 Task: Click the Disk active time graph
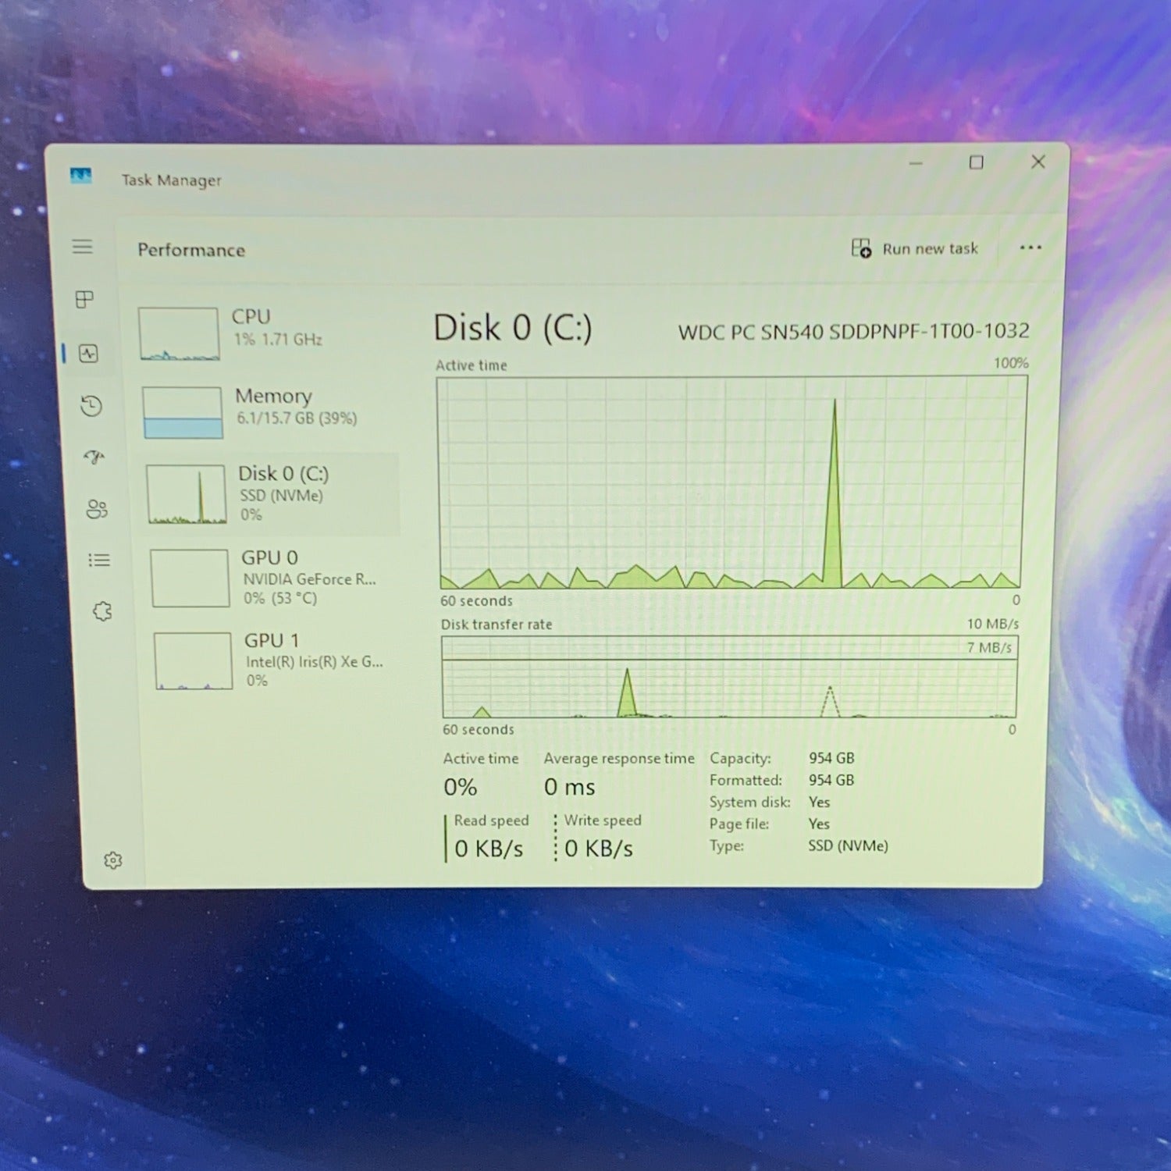[x=731, y=482]
